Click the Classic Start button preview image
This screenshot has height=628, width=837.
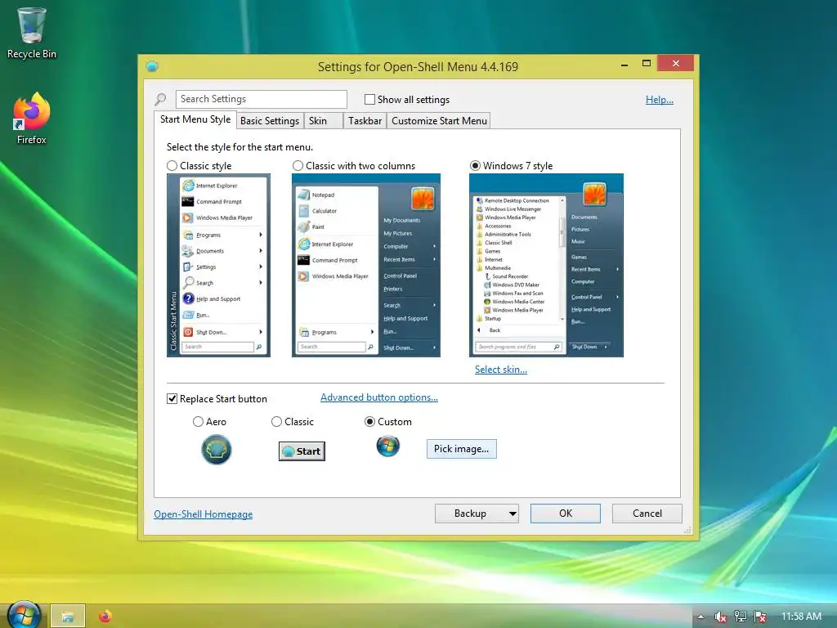coord(302,451)
